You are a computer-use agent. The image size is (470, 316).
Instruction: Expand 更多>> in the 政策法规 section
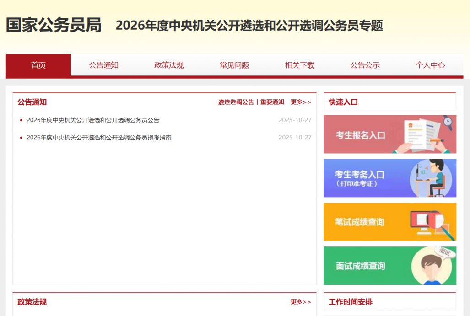point(301,302)
